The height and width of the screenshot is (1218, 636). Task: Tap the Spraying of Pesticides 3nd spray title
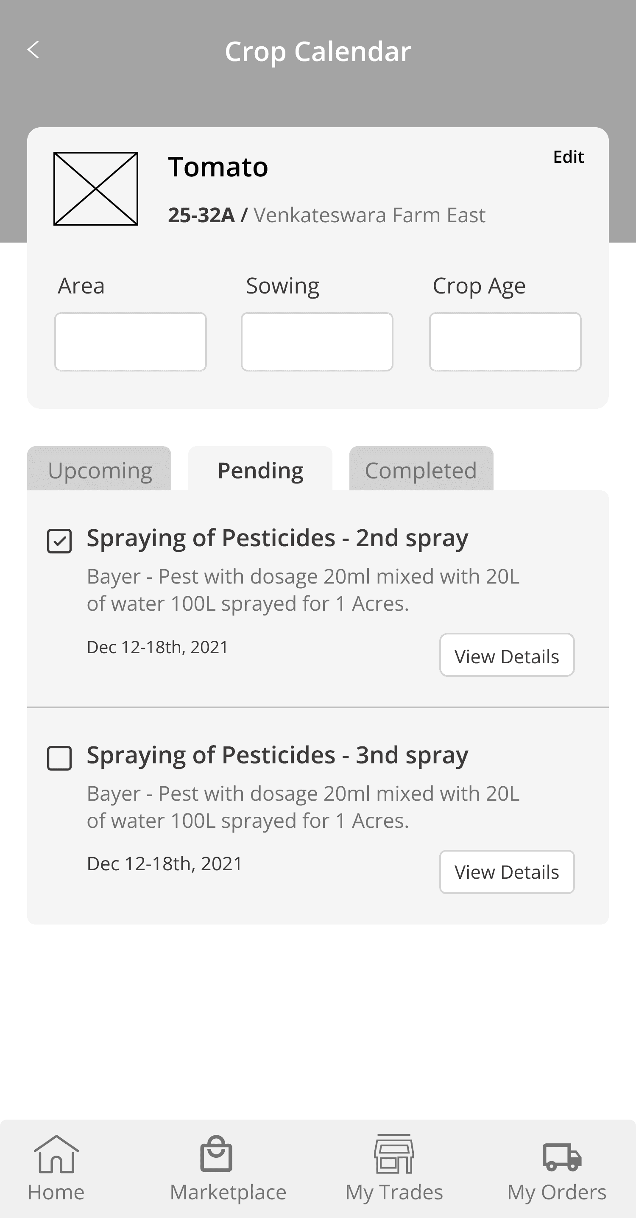(x=277, y=755)
